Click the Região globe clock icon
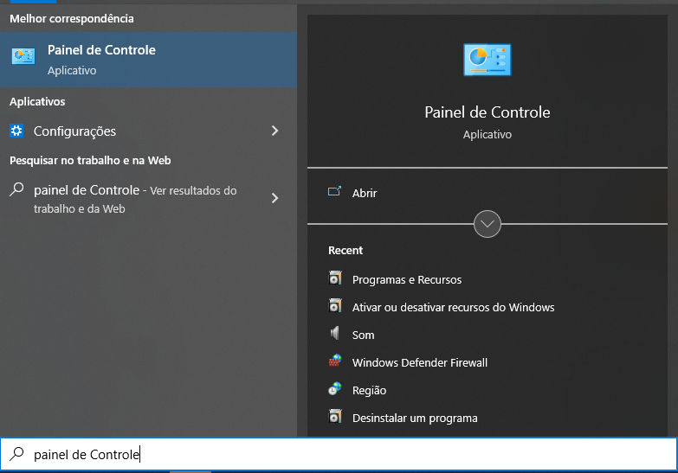This screenshot has height=473, width=678. click(x=335, y=389)
